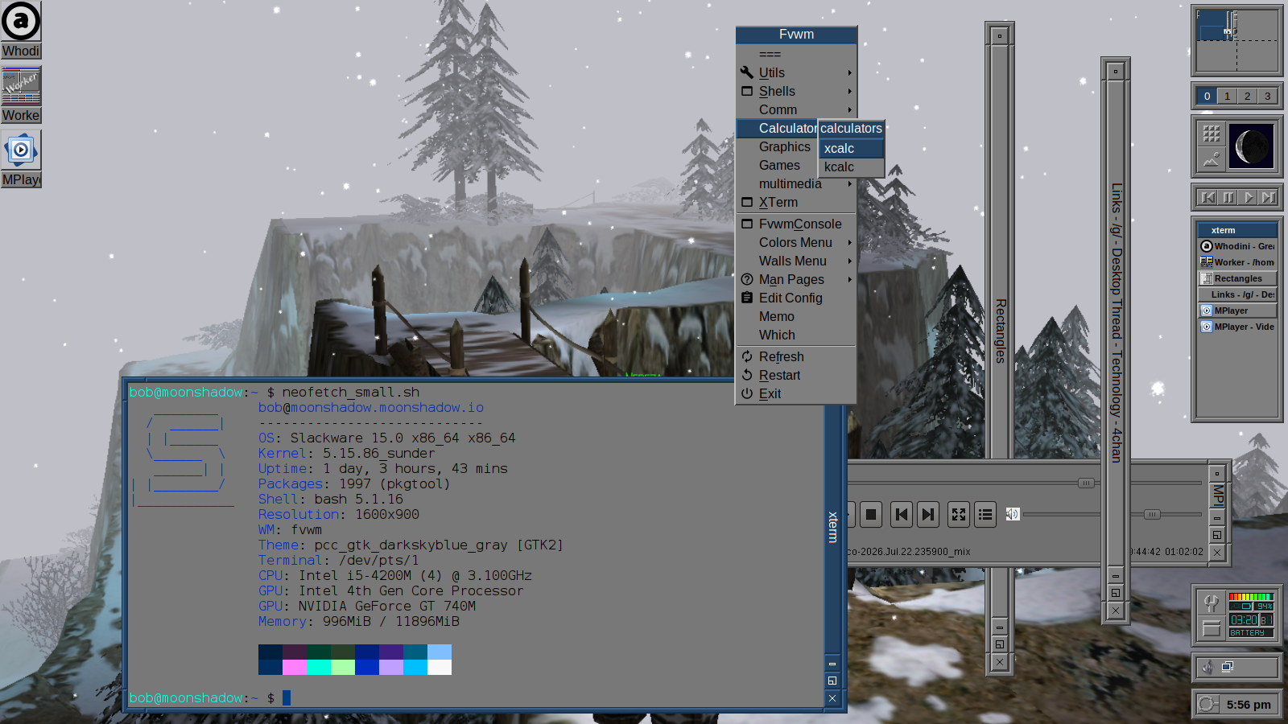The width and height of the screenshot is (1288, 724).
Task: Select the Links window in the window list
Action: coord(1237,294)
